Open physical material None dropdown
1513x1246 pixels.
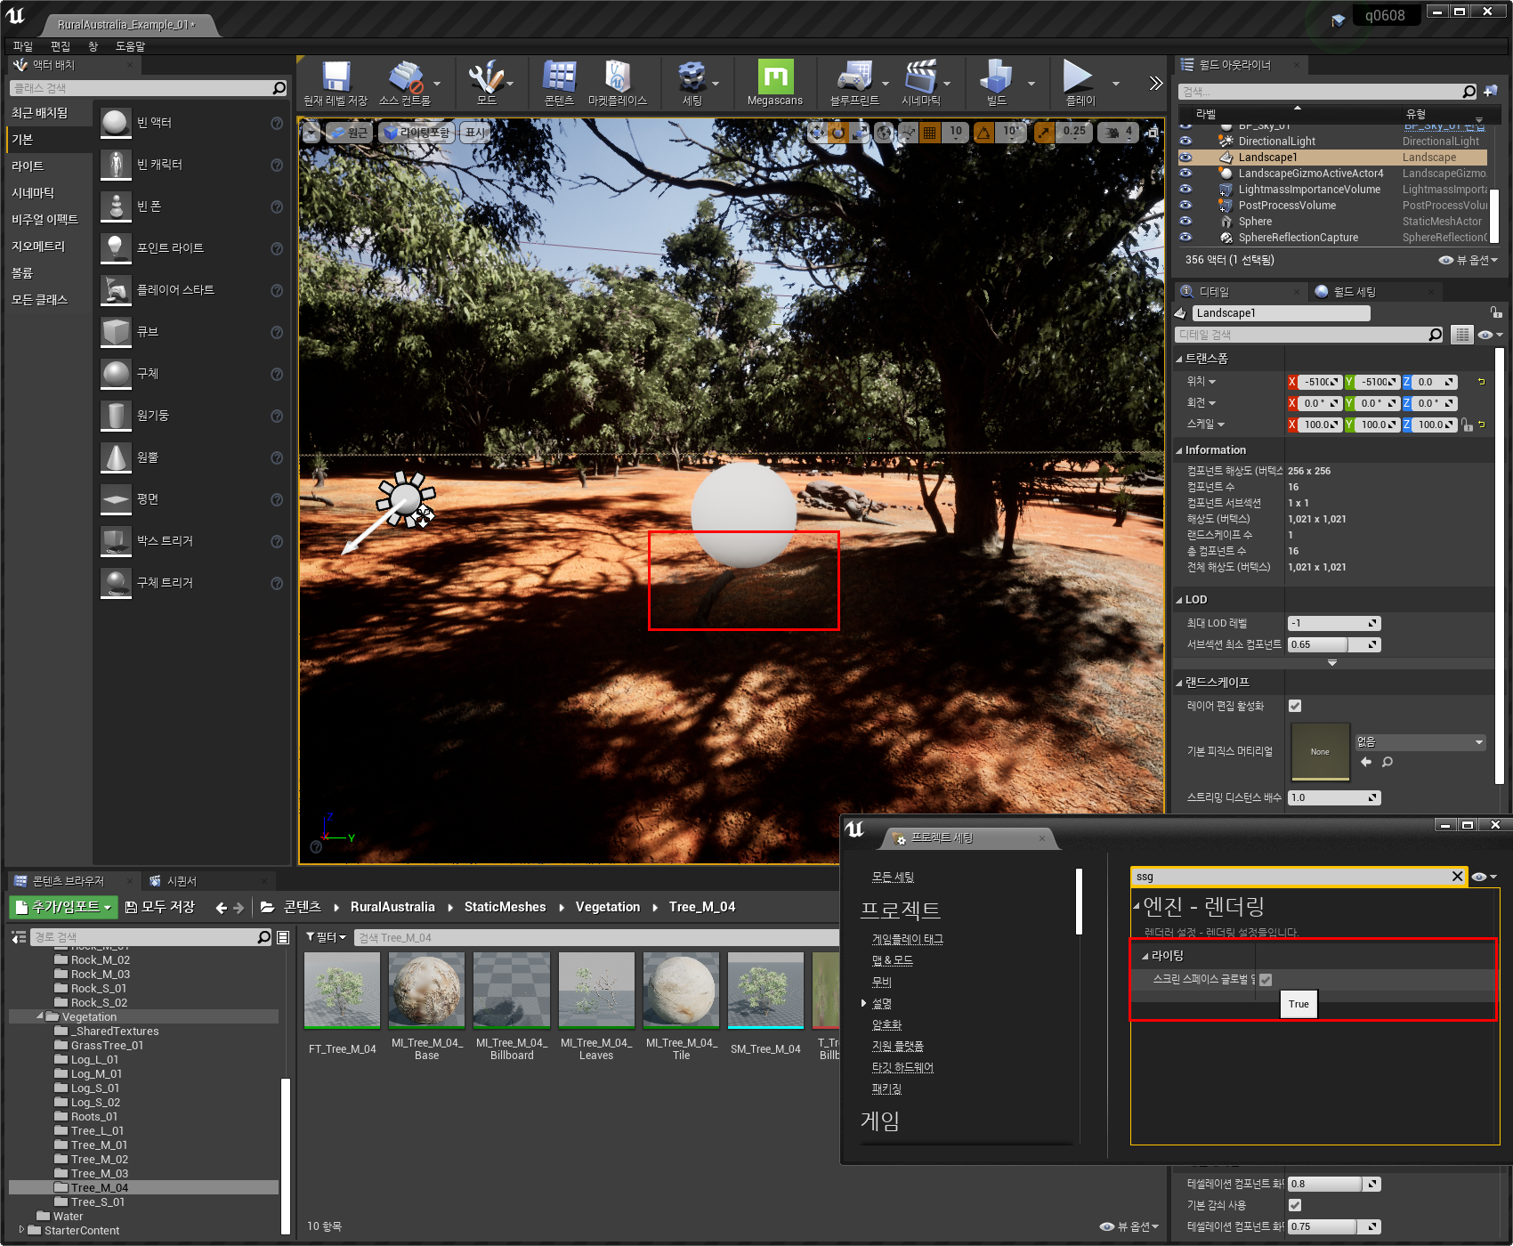tap(1420, 741)
